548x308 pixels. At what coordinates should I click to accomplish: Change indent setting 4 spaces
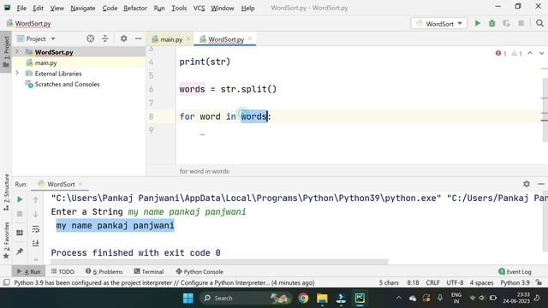point(481,282)
